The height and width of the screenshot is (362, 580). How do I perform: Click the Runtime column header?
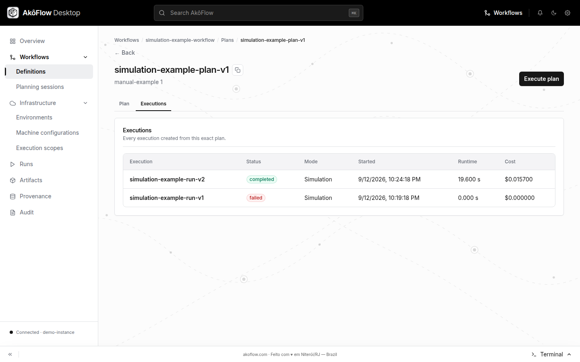pyautogui.click(x=467, y=162)
